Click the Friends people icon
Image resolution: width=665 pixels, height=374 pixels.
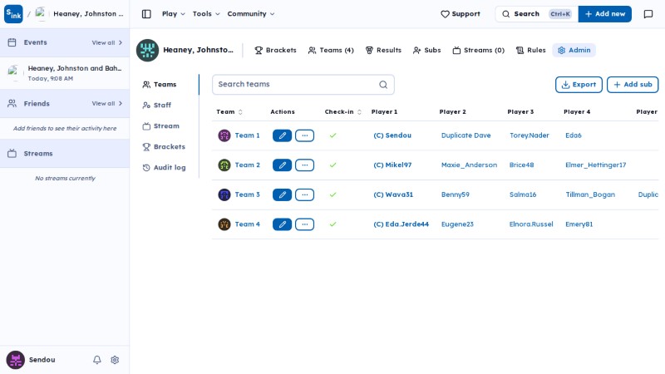[x=12, y=103]
